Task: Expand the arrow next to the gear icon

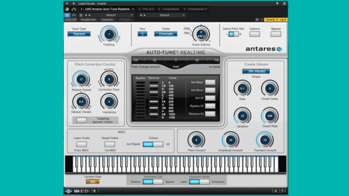Action: pyautogui.click(x=262, y=20)
